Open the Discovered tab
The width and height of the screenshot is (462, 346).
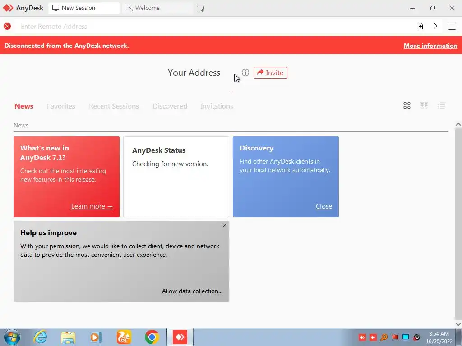[170, 106]
